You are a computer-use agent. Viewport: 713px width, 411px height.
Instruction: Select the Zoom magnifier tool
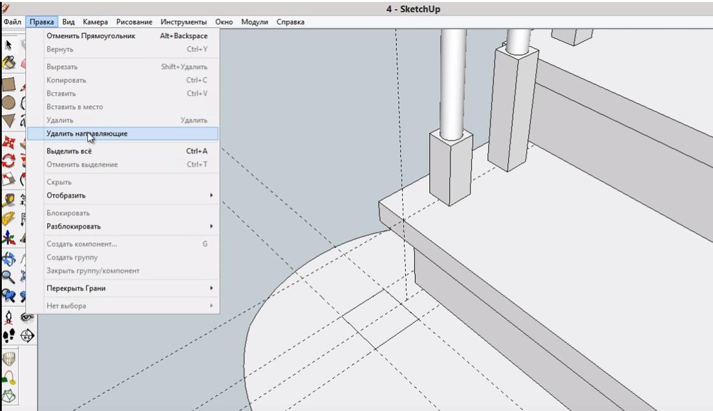8,277
